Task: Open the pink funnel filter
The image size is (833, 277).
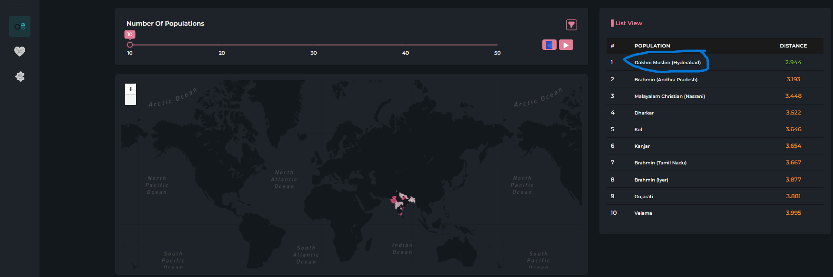Action: 571,25
